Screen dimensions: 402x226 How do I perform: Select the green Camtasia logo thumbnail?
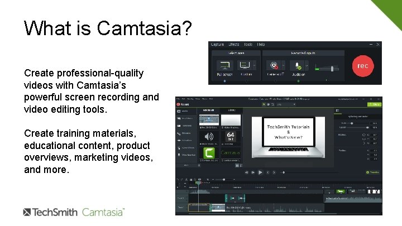pyautogui.click(x=209, y=153)
